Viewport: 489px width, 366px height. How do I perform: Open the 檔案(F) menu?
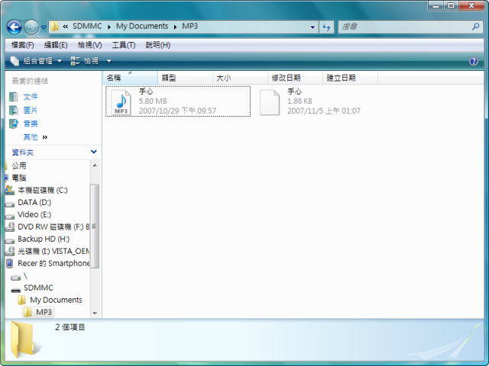pyautogui.click(x=22, y=45)
